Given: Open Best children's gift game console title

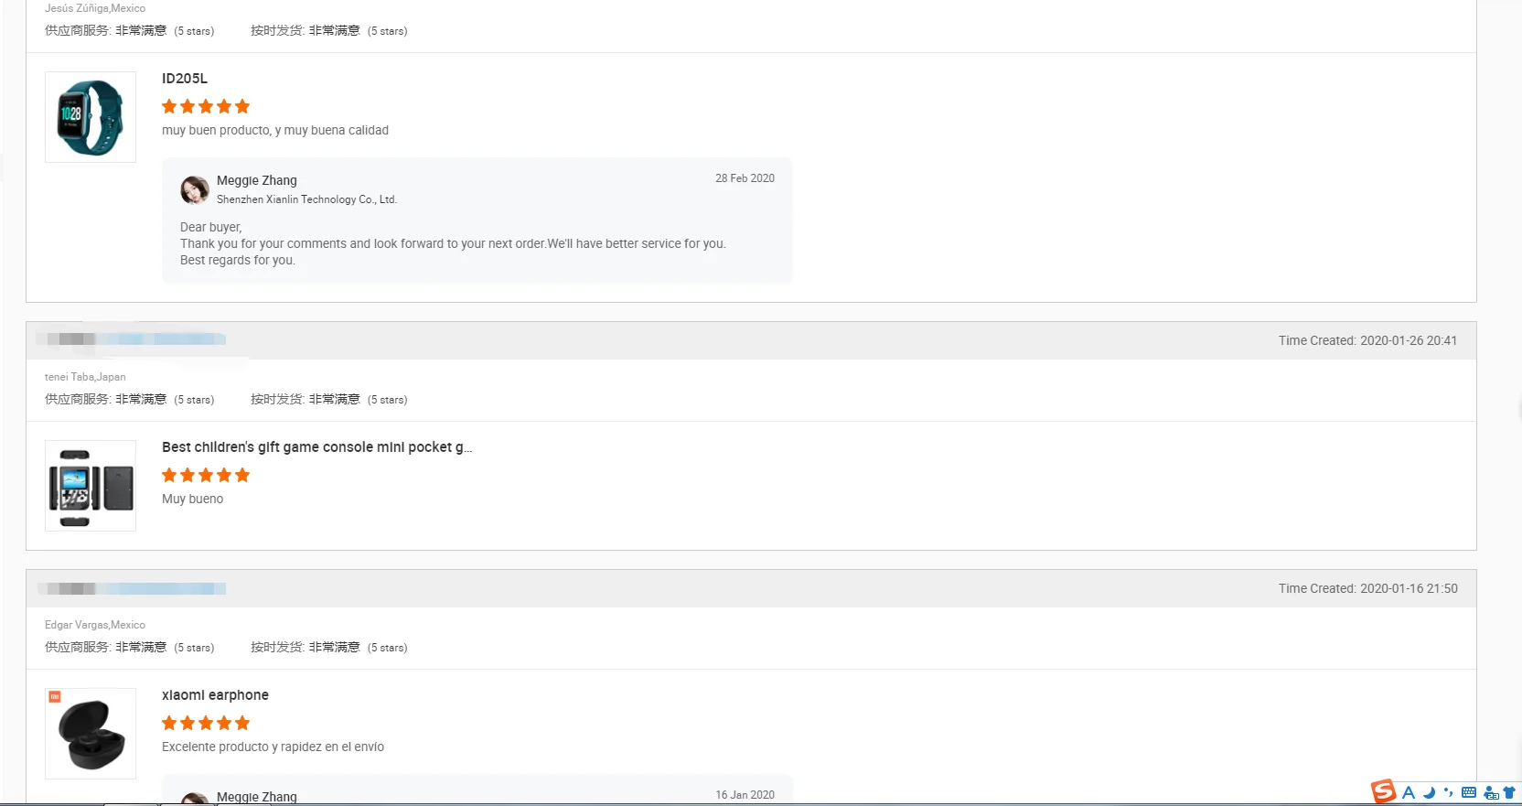Looking at the screenshot, I should click(317, 447).
